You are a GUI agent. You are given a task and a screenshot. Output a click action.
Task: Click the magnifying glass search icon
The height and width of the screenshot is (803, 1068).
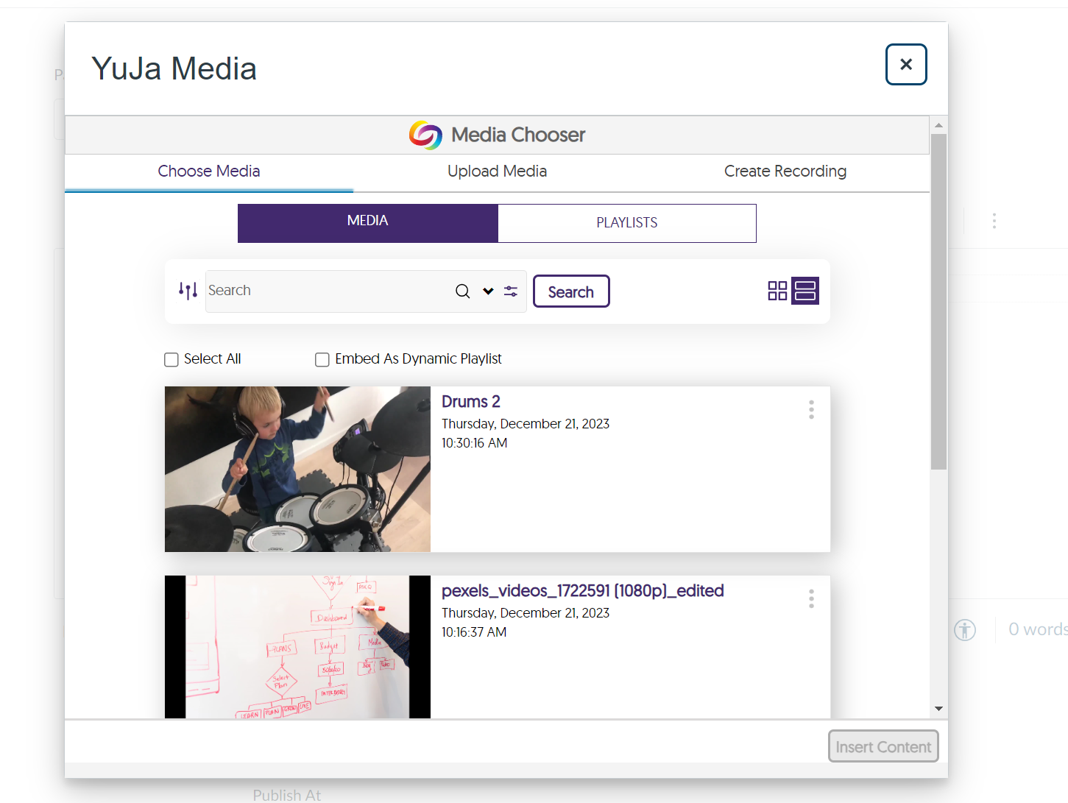click(x=462, y=291)
